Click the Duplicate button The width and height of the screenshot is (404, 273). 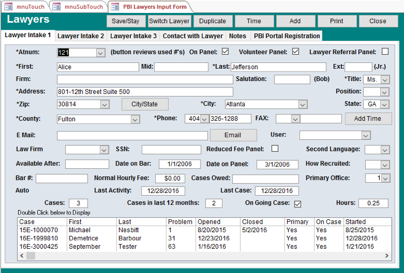[x=212, y=21]
